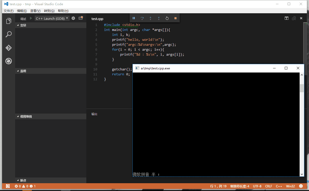Open launch.json with the gear icon
Viewport: 309px width, 191px height.
73,18
